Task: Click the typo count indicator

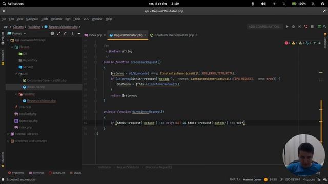Action: (x=308, y=43)
